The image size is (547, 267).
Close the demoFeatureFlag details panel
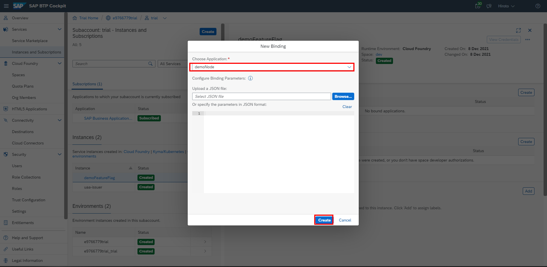coord(530,30)
